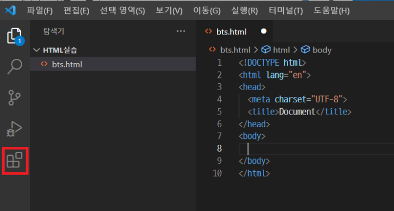Viewport: 394px width, 211px height.
Task: Open the 파일(F) menu
Action: pos(40,11)
